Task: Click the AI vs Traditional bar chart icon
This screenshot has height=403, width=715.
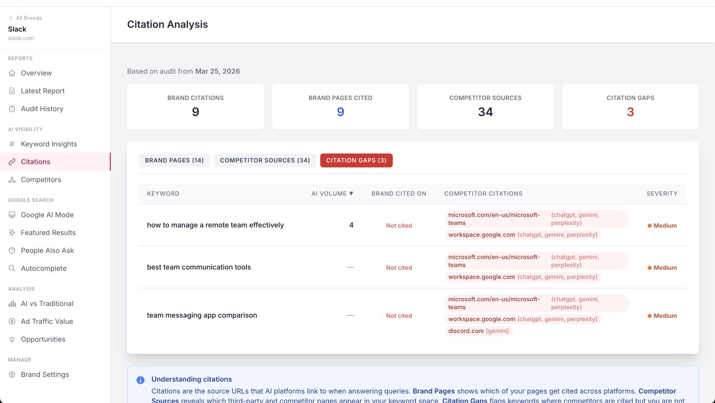Action: point(12,304)
